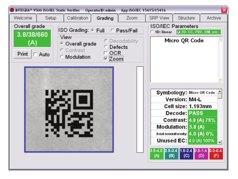Switch to the Setup tab

click(51, 18)
